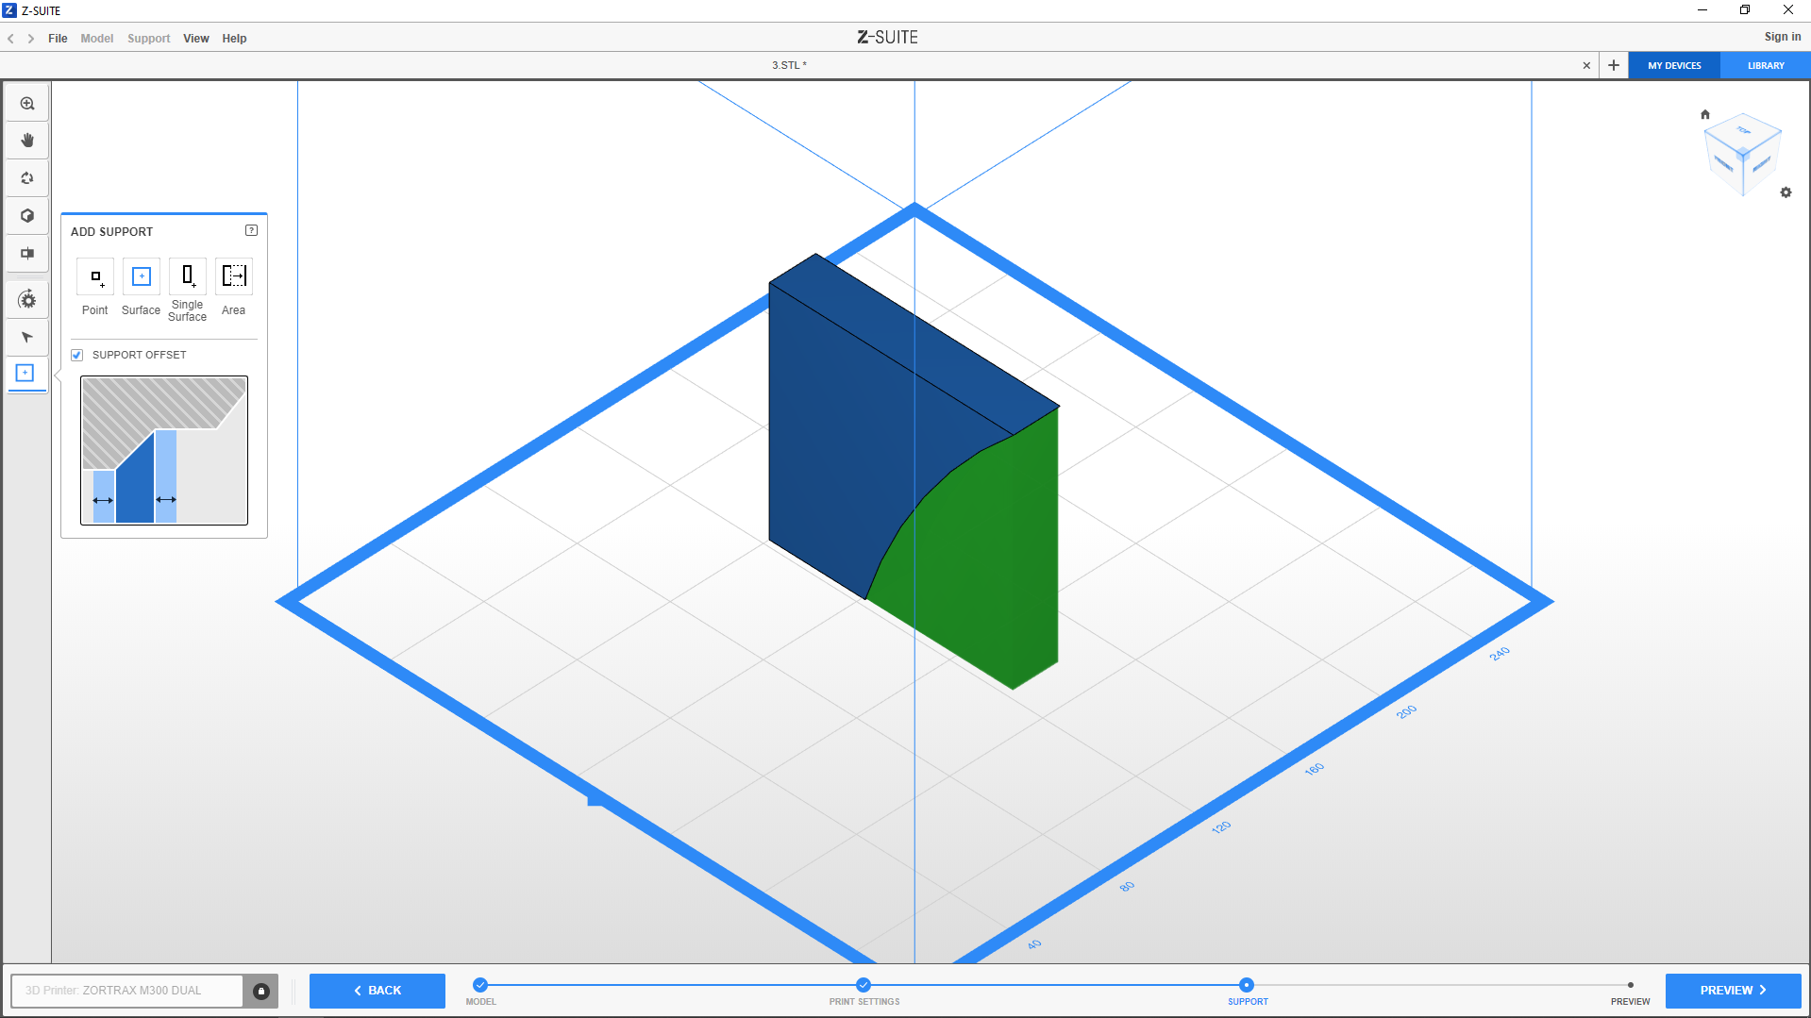1811x1018 pixels.
Task: Reset view with the home icon
Action: [1704, 115]
